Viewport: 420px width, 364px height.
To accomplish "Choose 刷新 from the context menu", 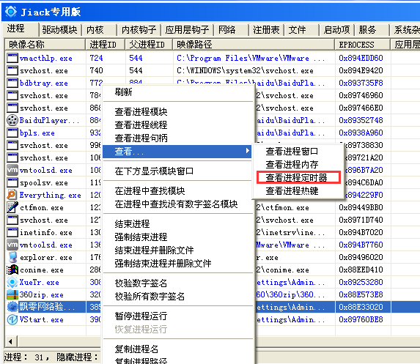I will pos(178,92).
